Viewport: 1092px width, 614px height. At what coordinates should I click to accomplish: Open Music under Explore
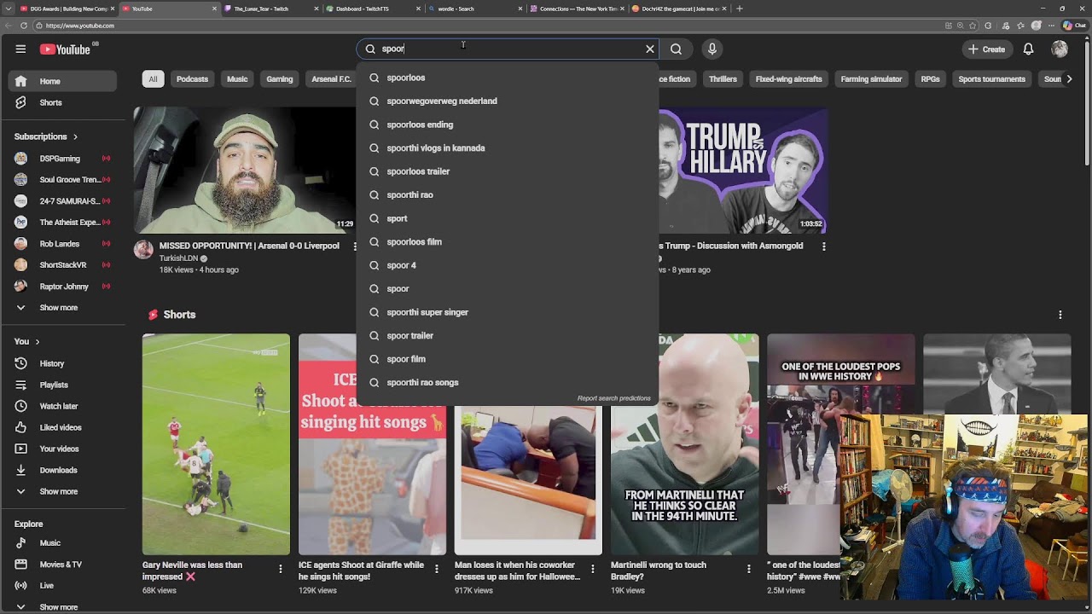[x=62, y=543]
